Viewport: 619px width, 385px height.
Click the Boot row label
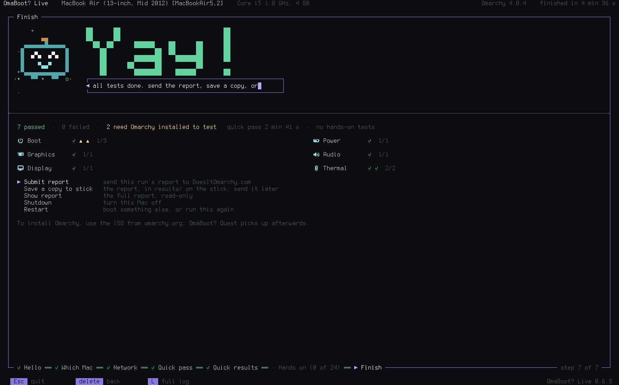click(x=34, y=141)
